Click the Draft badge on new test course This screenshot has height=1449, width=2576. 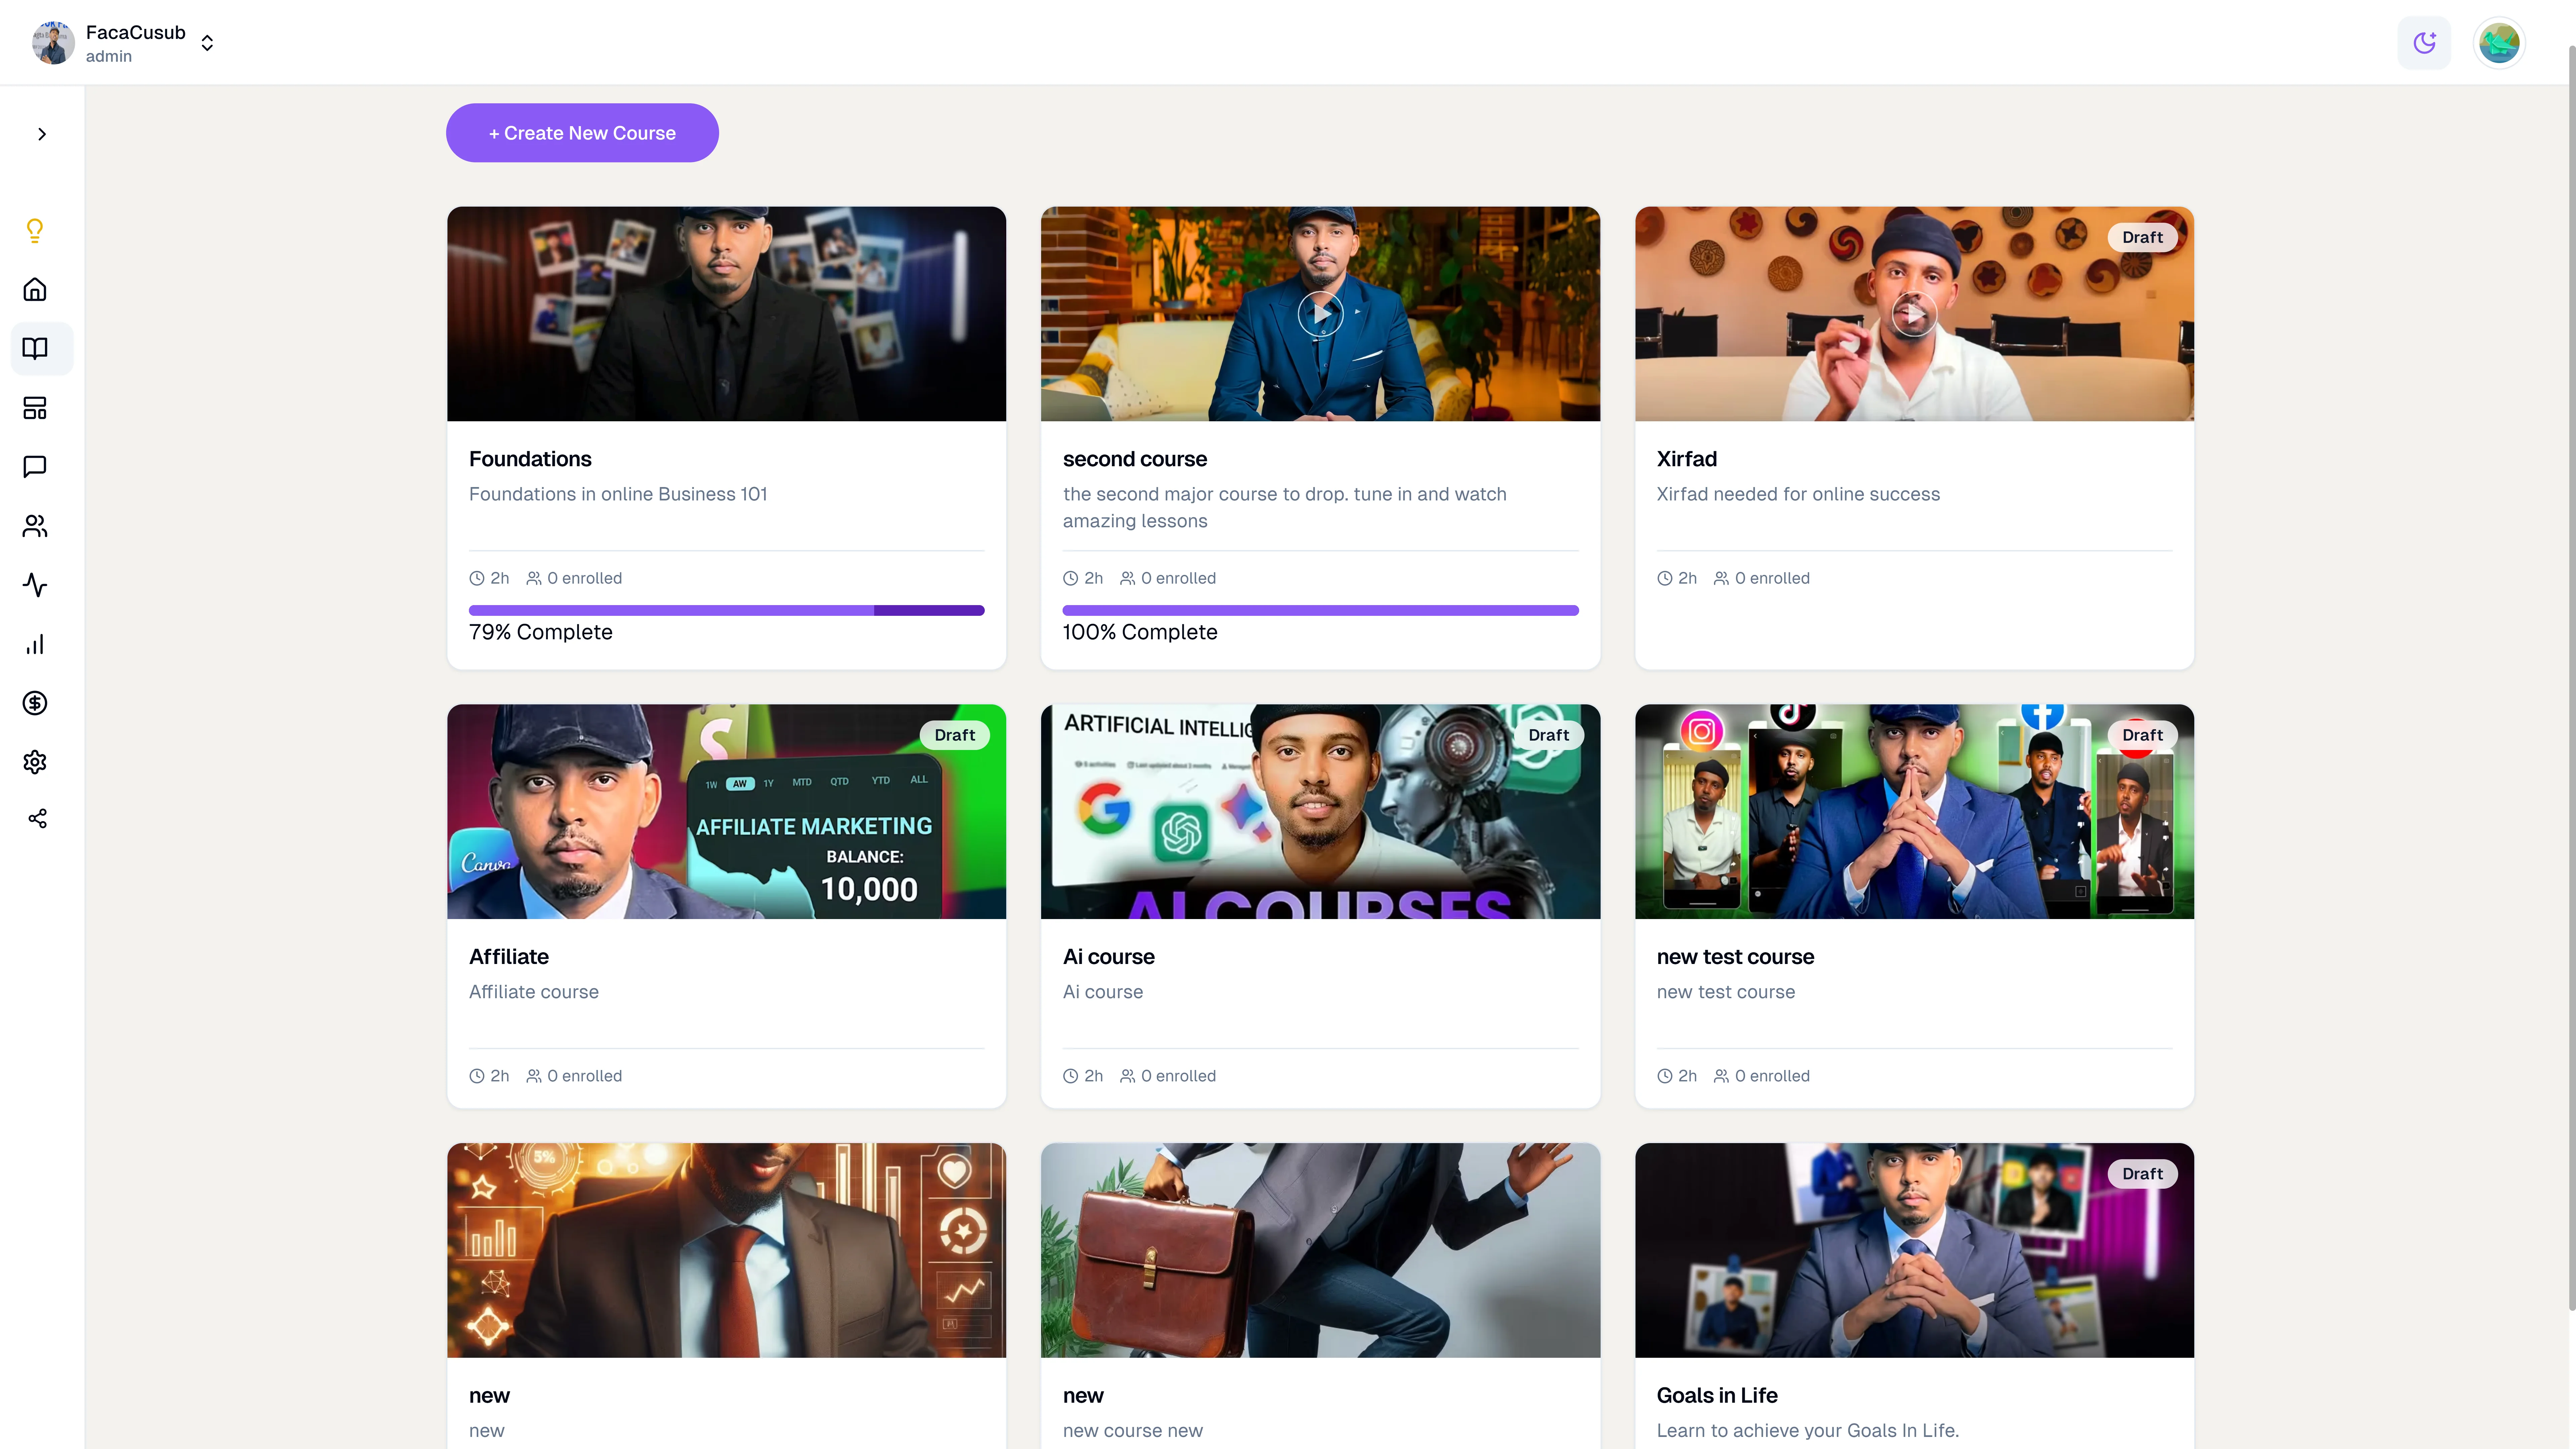click(2142, 735)
